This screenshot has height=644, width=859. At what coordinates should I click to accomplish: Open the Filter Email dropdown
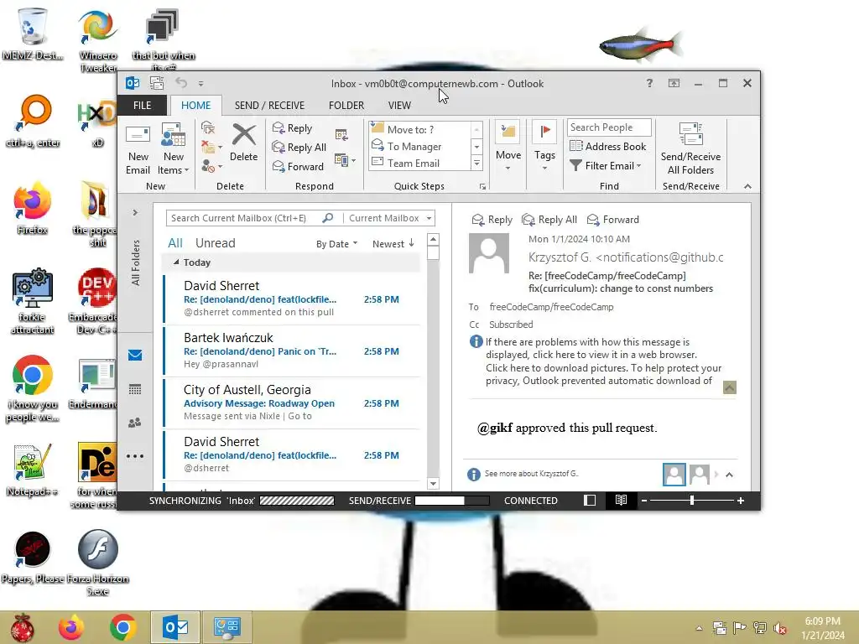click(606, 165)
